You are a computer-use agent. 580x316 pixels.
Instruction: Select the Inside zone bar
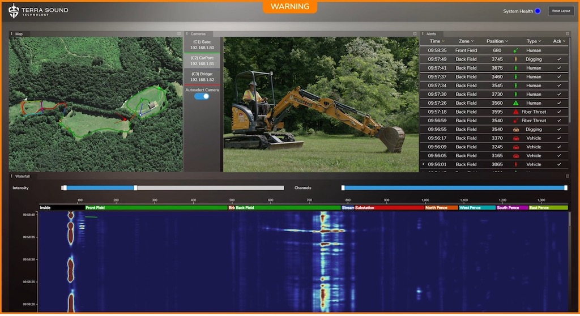(62, 208)
